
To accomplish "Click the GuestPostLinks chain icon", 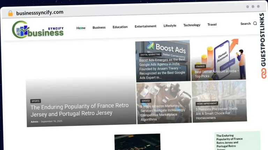I will tap(262, 73).
